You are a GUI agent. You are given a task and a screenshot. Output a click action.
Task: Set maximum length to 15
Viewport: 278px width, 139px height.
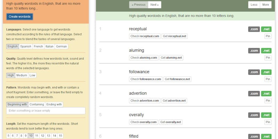click(x=60, y=136)
